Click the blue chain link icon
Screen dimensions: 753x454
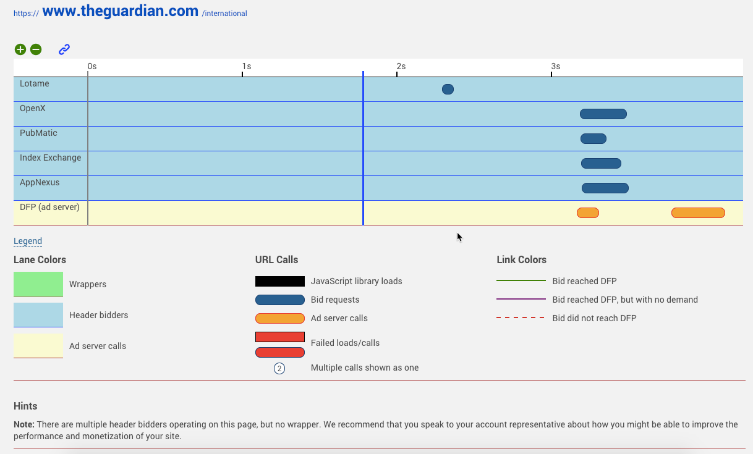(x=64, y=49)
